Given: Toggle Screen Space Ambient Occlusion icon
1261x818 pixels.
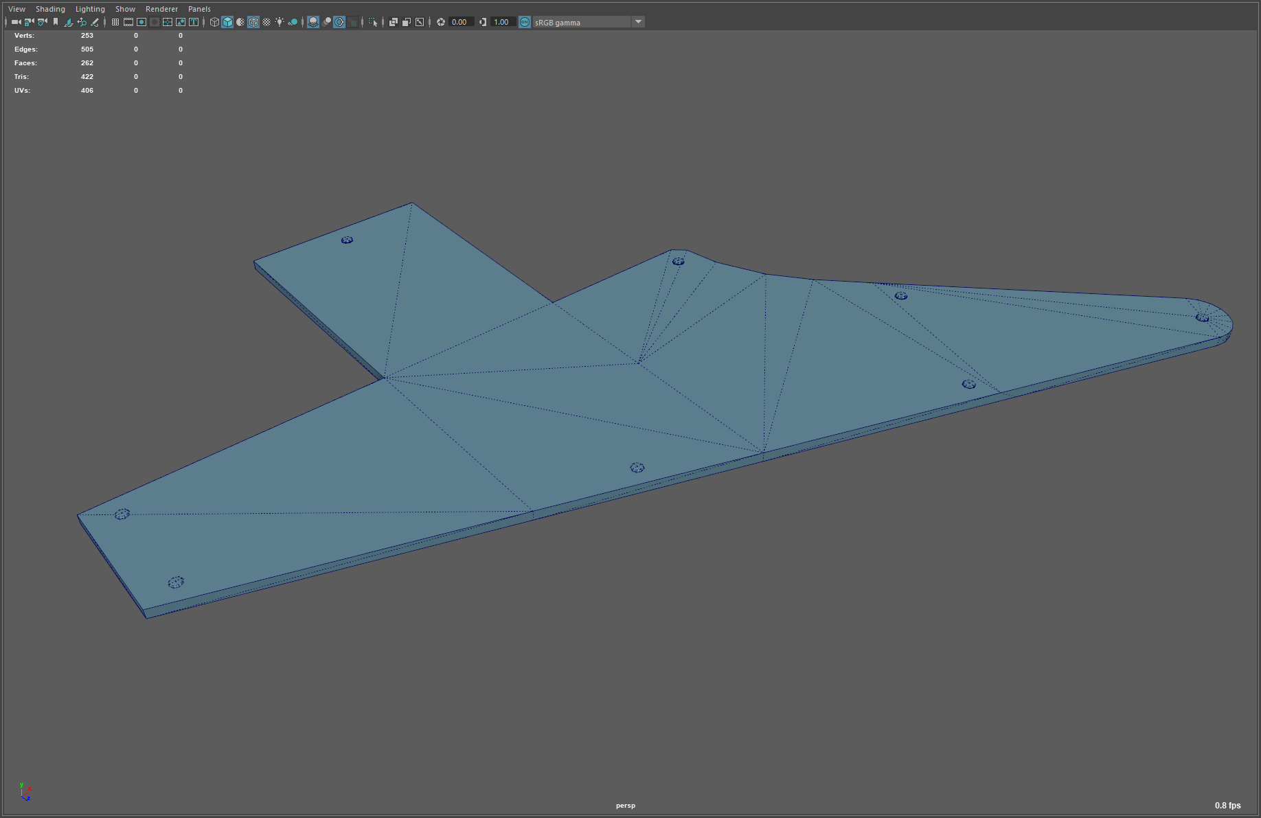Looking at the screenshot, I should [313, 22].
